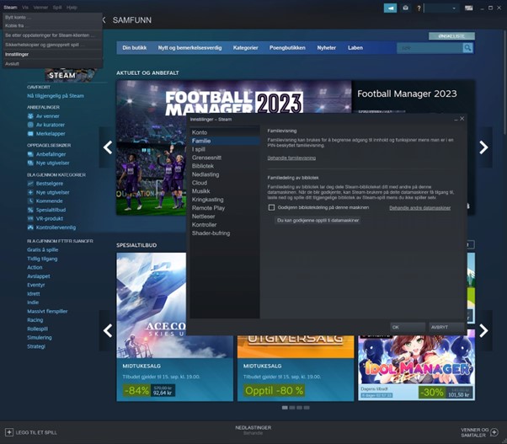This screenshot has height=444, width=507.
Task: Select Kringkasting settings category
Action: (x=224, y=200)
